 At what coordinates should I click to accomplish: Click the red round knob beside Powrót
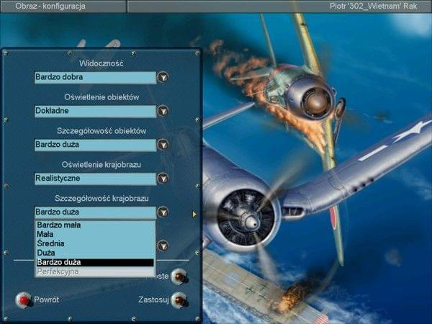click(x=24, y=300)
